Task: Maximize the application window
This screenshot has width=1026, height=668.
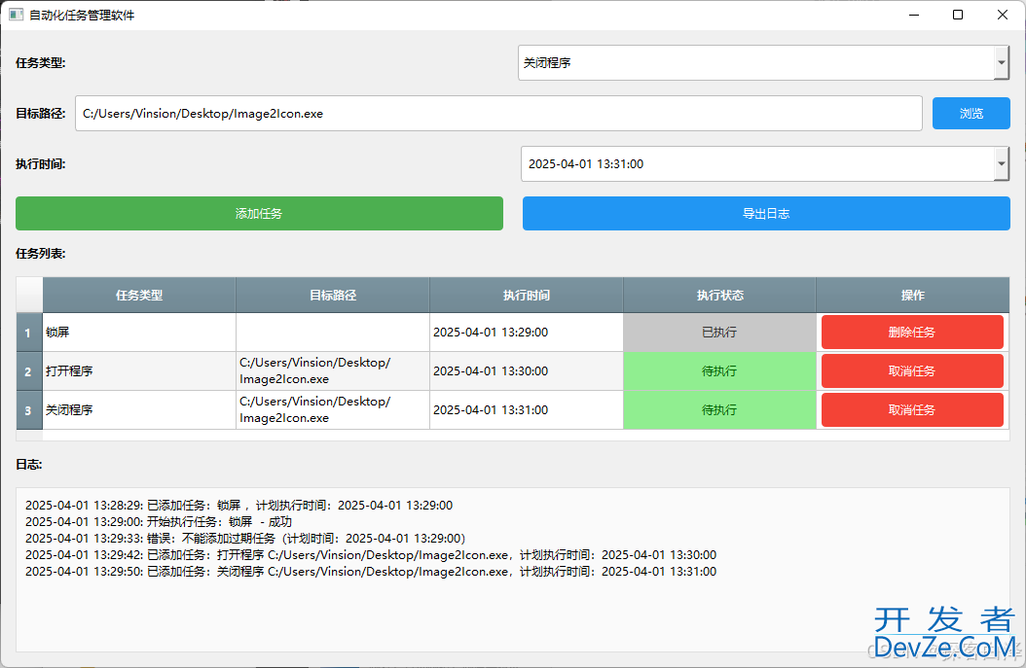Action: pos(958,15)
